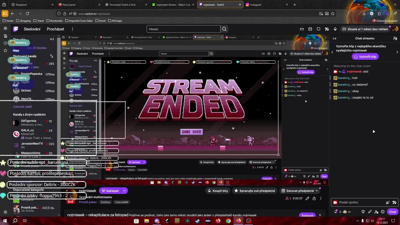This screenshot has width=400, height=225.
Task: Open Discord from taskbar
Action: (157, 221)
